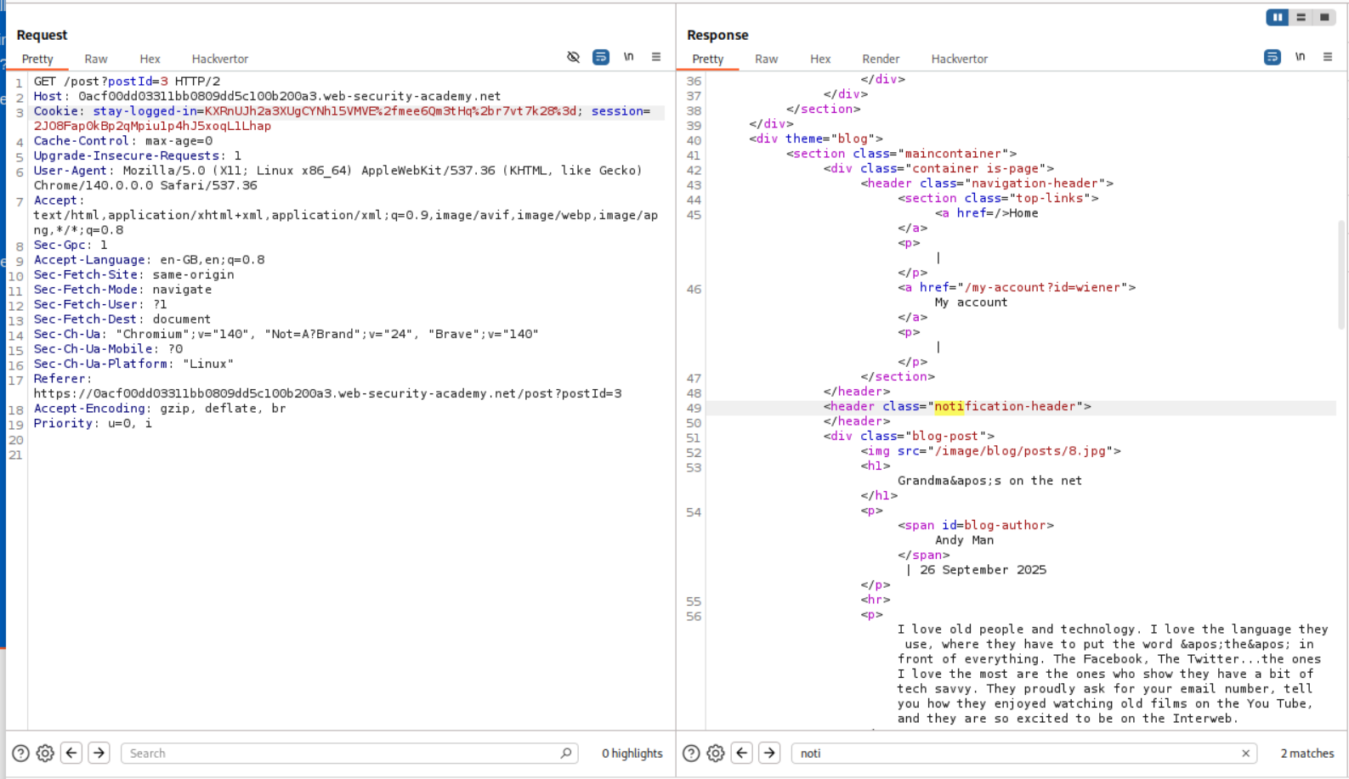Jump to next match in Response search
This screenshot has width=1349, height=779.
pyautogui.click(x=769, y=754)
